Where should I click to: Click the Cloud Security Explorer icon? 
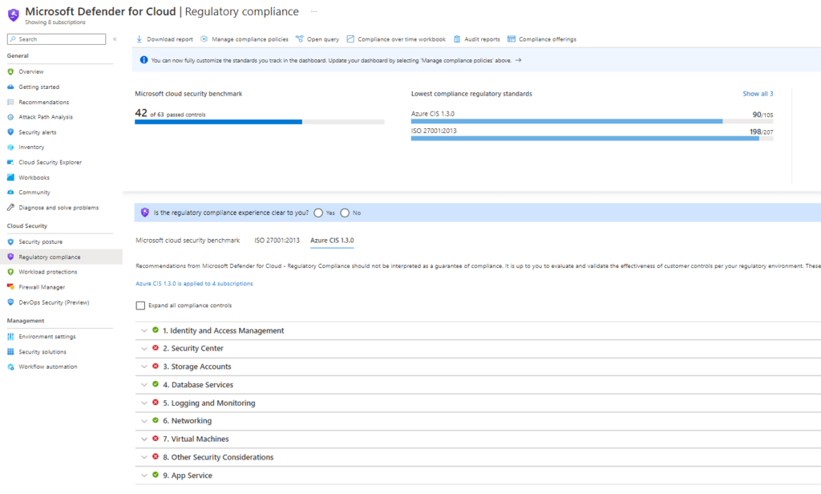coord(10,163)
